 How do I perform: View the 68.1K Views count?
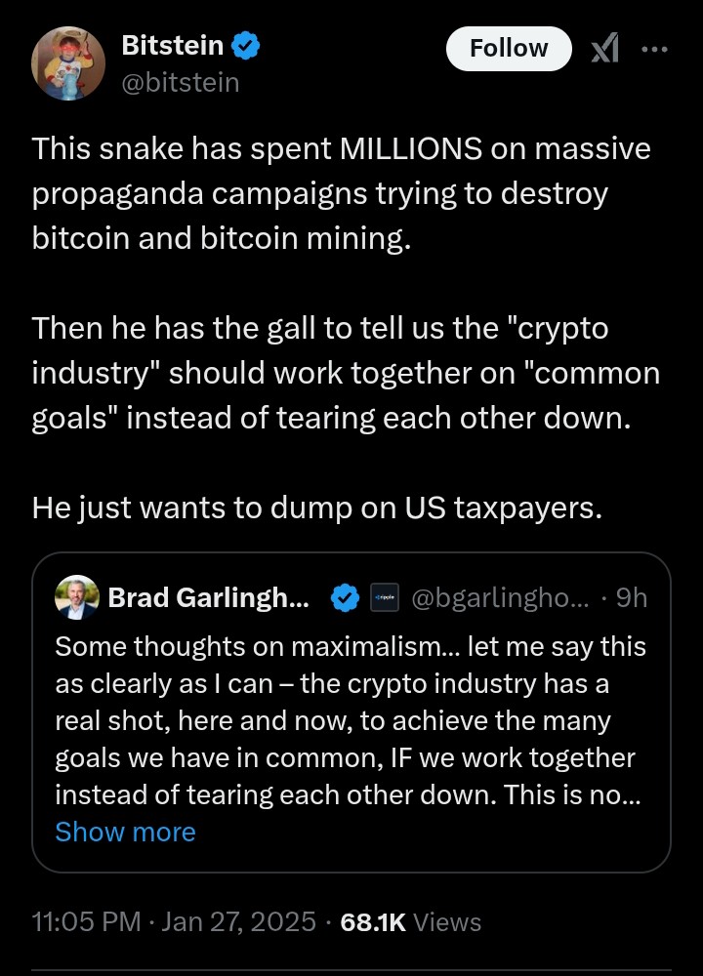click(411, 922)
